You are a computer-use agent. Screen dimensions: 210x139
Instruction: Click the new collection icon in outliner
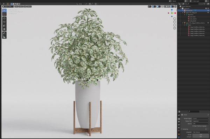pos(208,4)
